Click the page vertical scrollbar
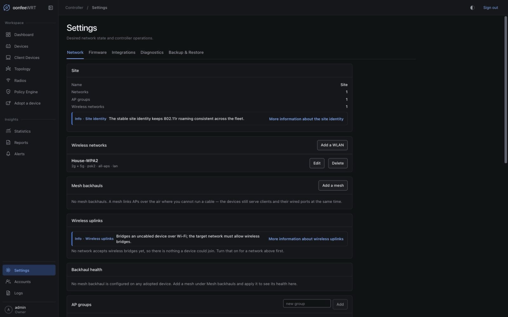 click(505, 90)
